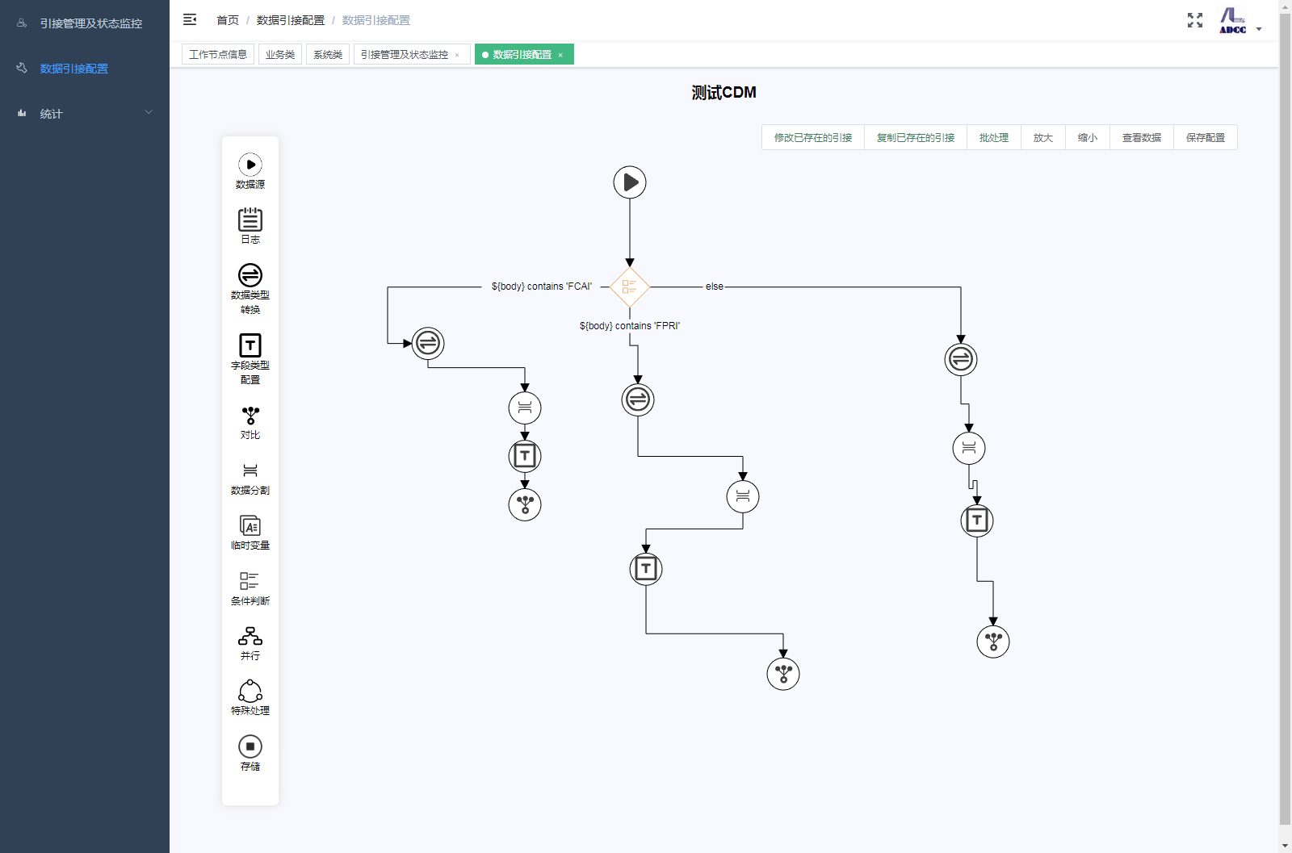Switch to the 引接管理及状态监控 tab
Viewport: 1292px width, 853px height.
point(405,55)
